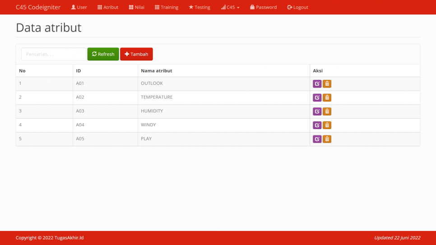Viewport: 436px width, 245px height.
Task: Focus the Pencarian search field
Action: pos(53,54)
